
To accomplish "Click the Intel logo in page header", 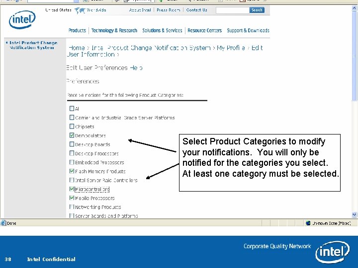I will pos(22,19).
